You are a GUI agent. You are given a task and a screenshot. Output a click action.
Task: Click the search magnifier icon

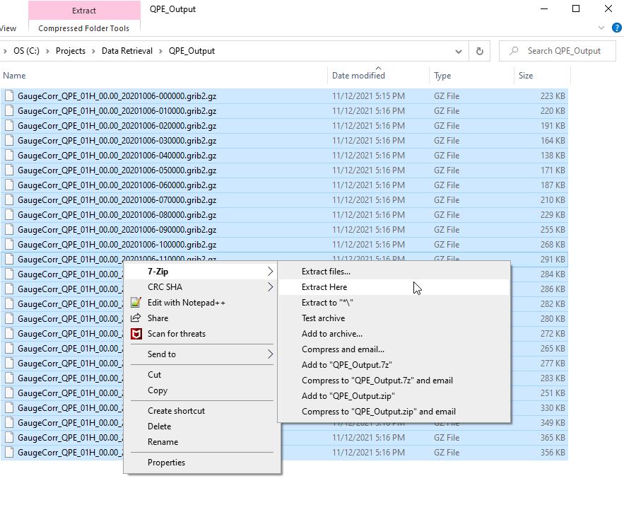(x=514, y=51)
